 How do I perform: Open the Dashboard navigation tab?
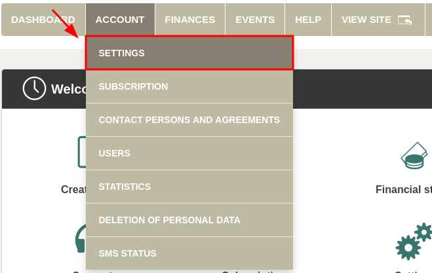click(43, 20)
